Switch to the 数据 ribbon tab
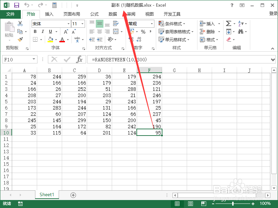 [x=112, y=14]
